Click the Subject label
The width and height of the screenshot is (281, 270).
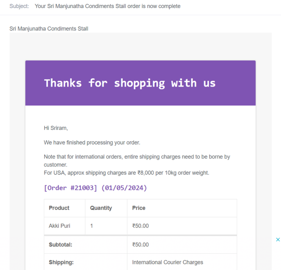tap(19, 6)
